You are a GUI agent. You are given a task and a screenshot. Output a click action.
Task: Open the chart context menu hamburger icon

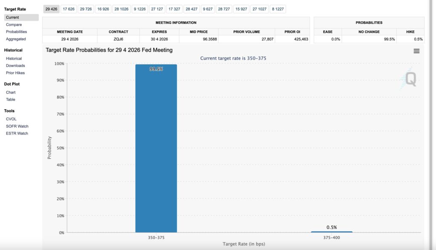[x=416, y=51]
